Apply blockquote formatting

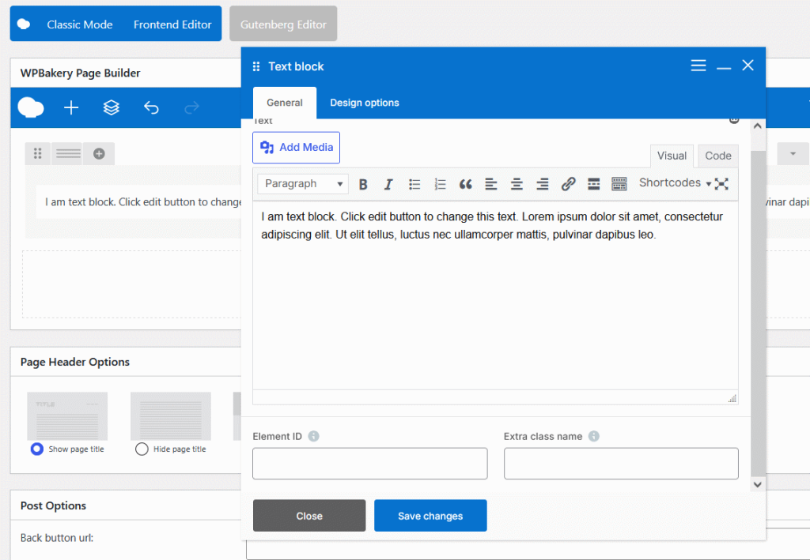pos(465,184)
